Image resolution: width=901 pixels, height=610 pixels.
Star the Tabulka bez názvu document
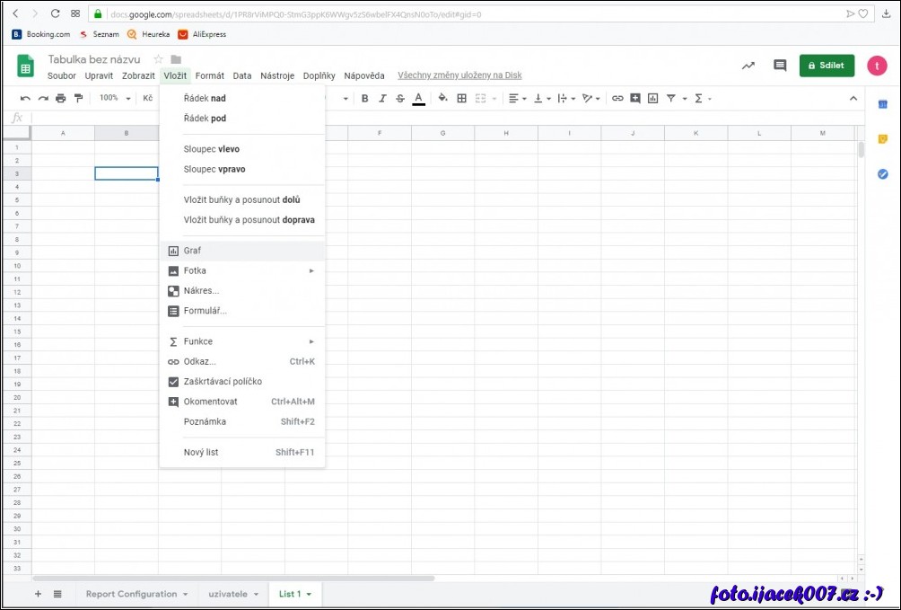(x=159, y=59)
